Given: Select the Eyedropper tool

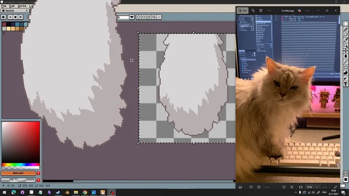Looking at the screenshot, I should pyautogui.click(x=345, y=40).
